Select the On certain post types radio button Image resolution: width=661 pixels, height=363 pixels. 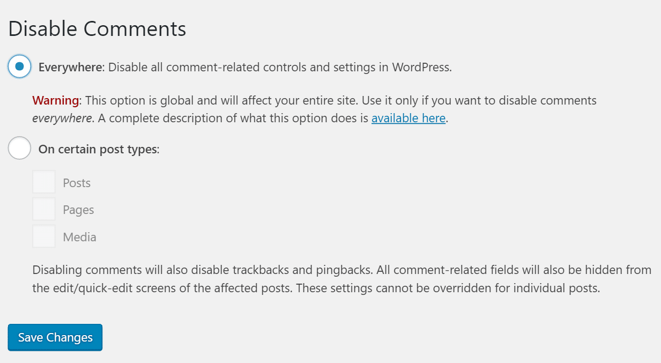[19, 148]
